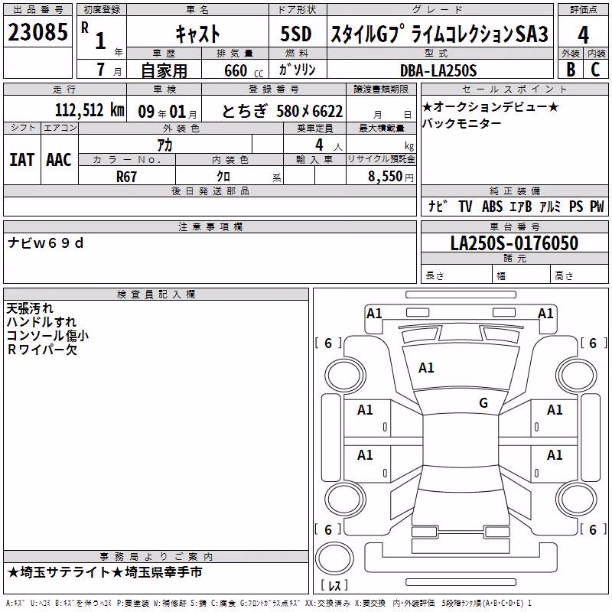Screen dimensions: 612x612
Task: Click the [レス] spare tire label
Action: click(334, 585)
